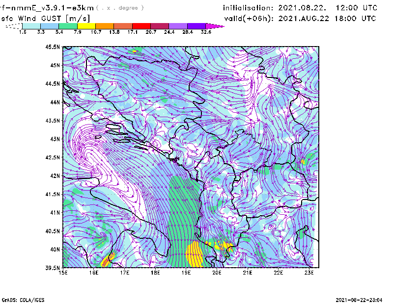Click the violet 28.4–32.6 legend swatch

click(196, 26)
